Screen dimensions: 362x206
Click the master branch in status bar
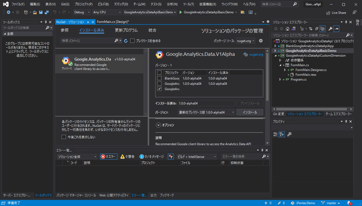pyautogui.click(x=331, y=203)
